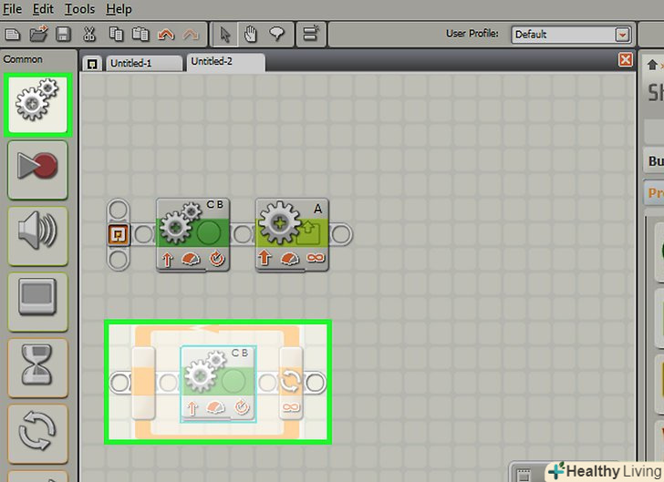Pick the Sound block in the palette
The height and width of the screenshot is (482, 664).
(x=37, y=236)
